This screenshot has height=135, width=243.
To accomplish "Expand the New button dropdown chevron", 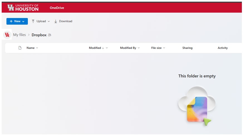I will pyautogui.click(x=23, y=21).
